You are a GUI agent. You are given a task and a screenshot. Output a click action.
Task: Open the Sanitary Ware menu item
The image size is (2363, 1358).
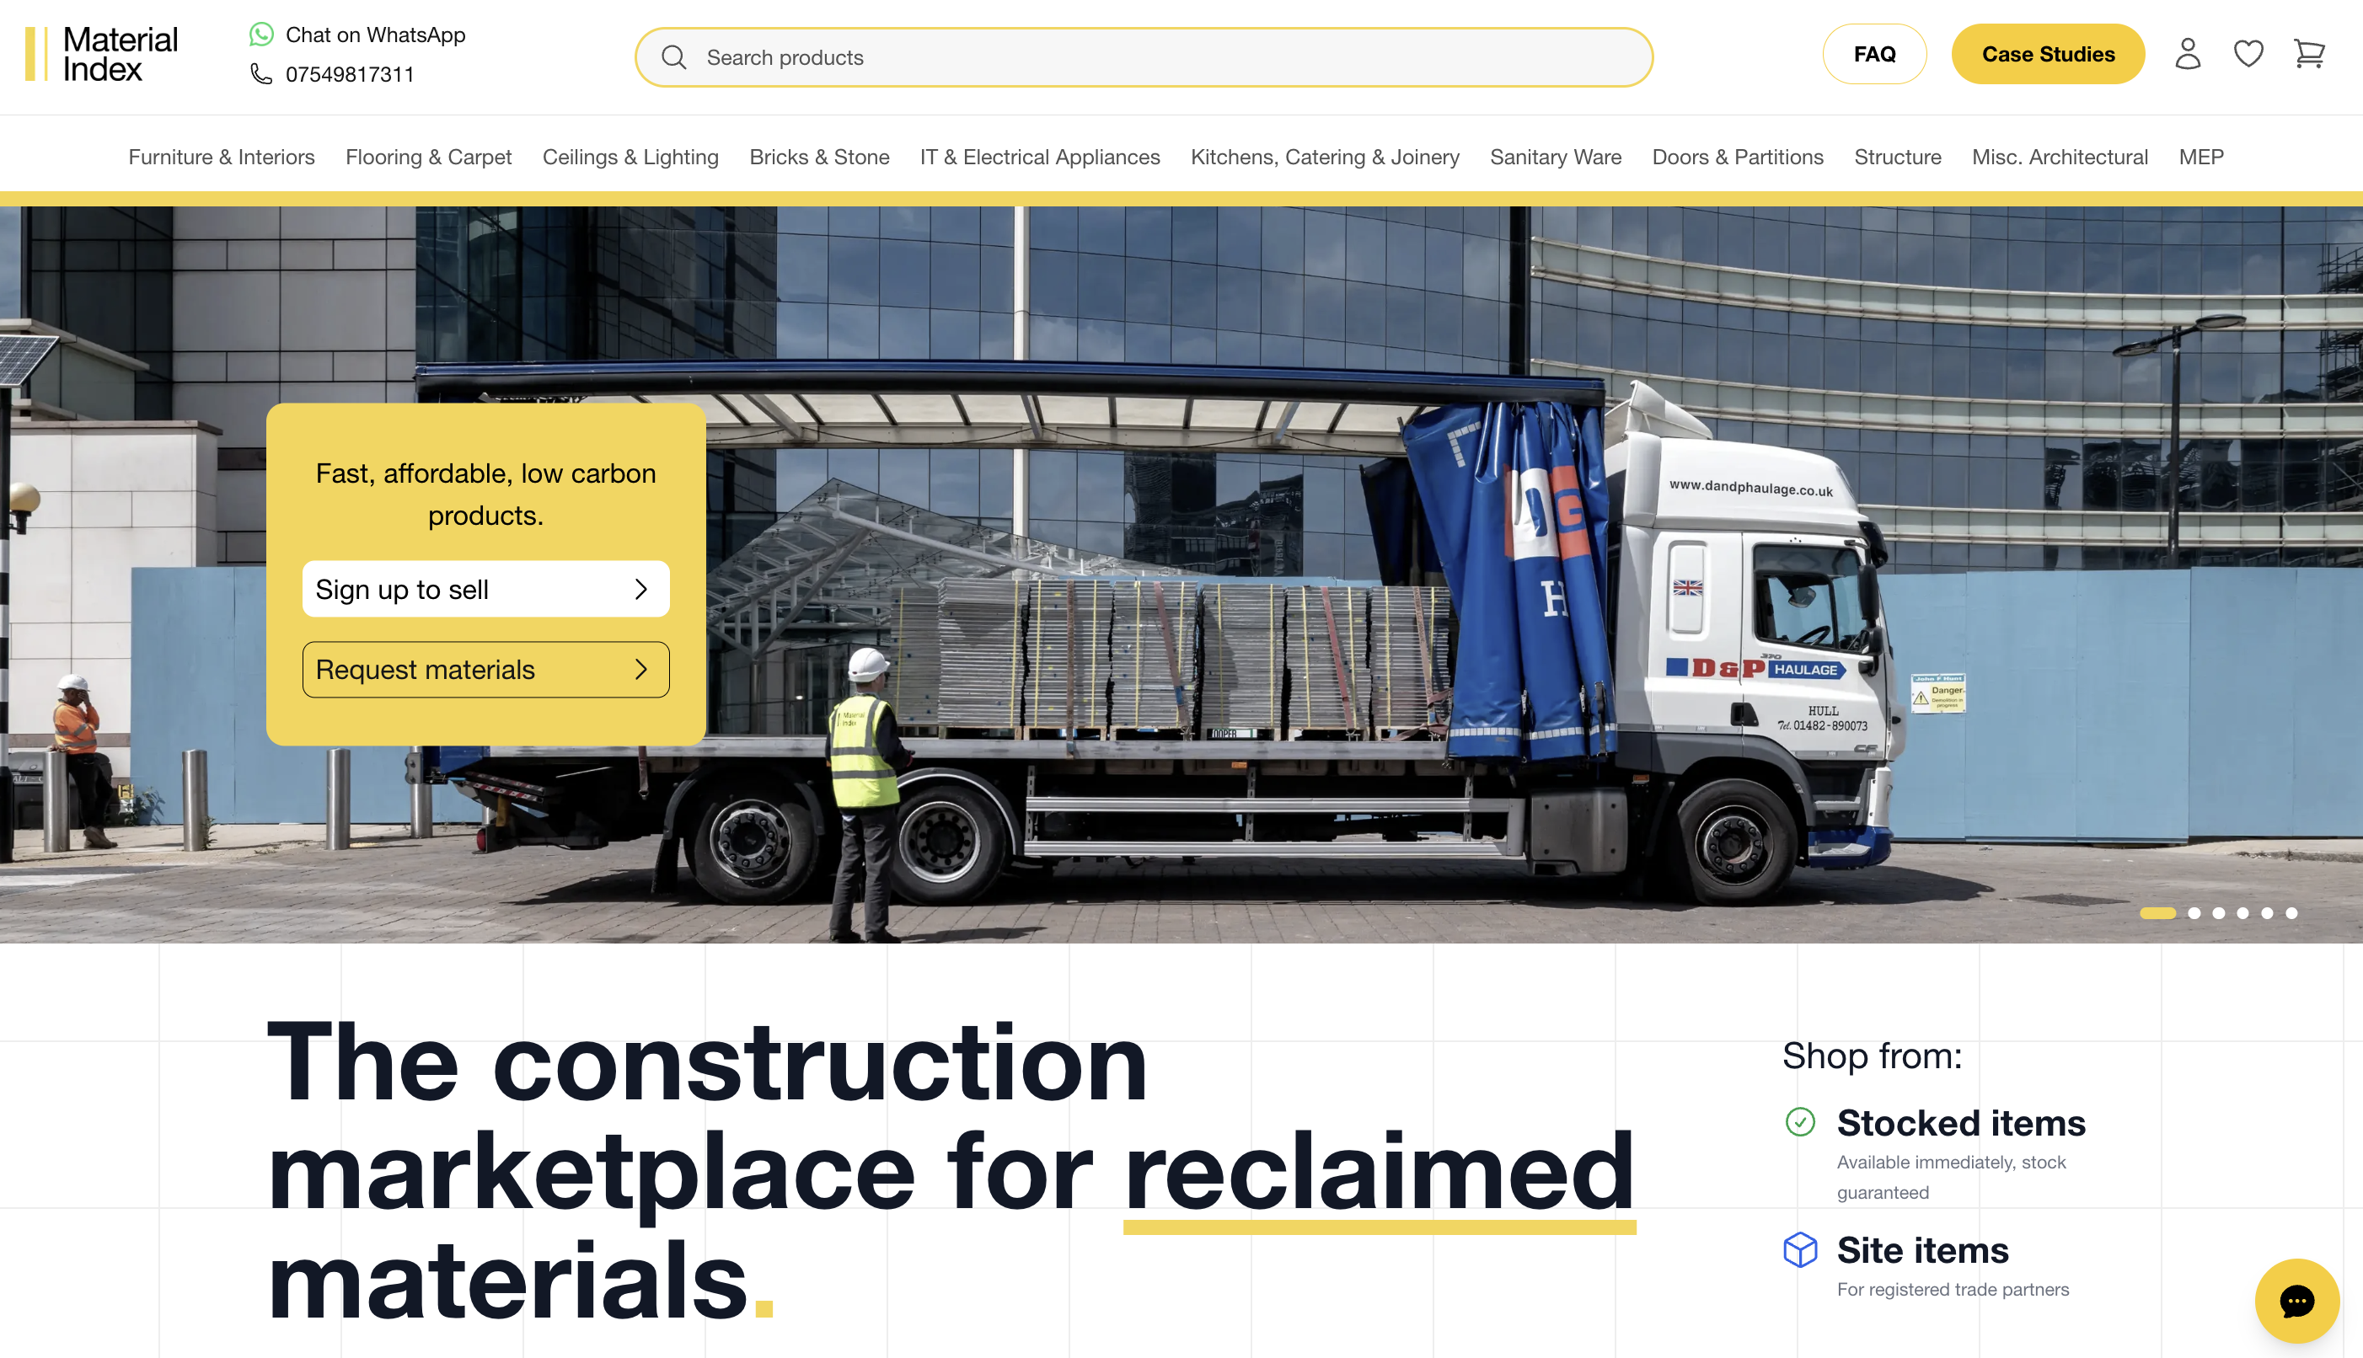pos(1555,157)
